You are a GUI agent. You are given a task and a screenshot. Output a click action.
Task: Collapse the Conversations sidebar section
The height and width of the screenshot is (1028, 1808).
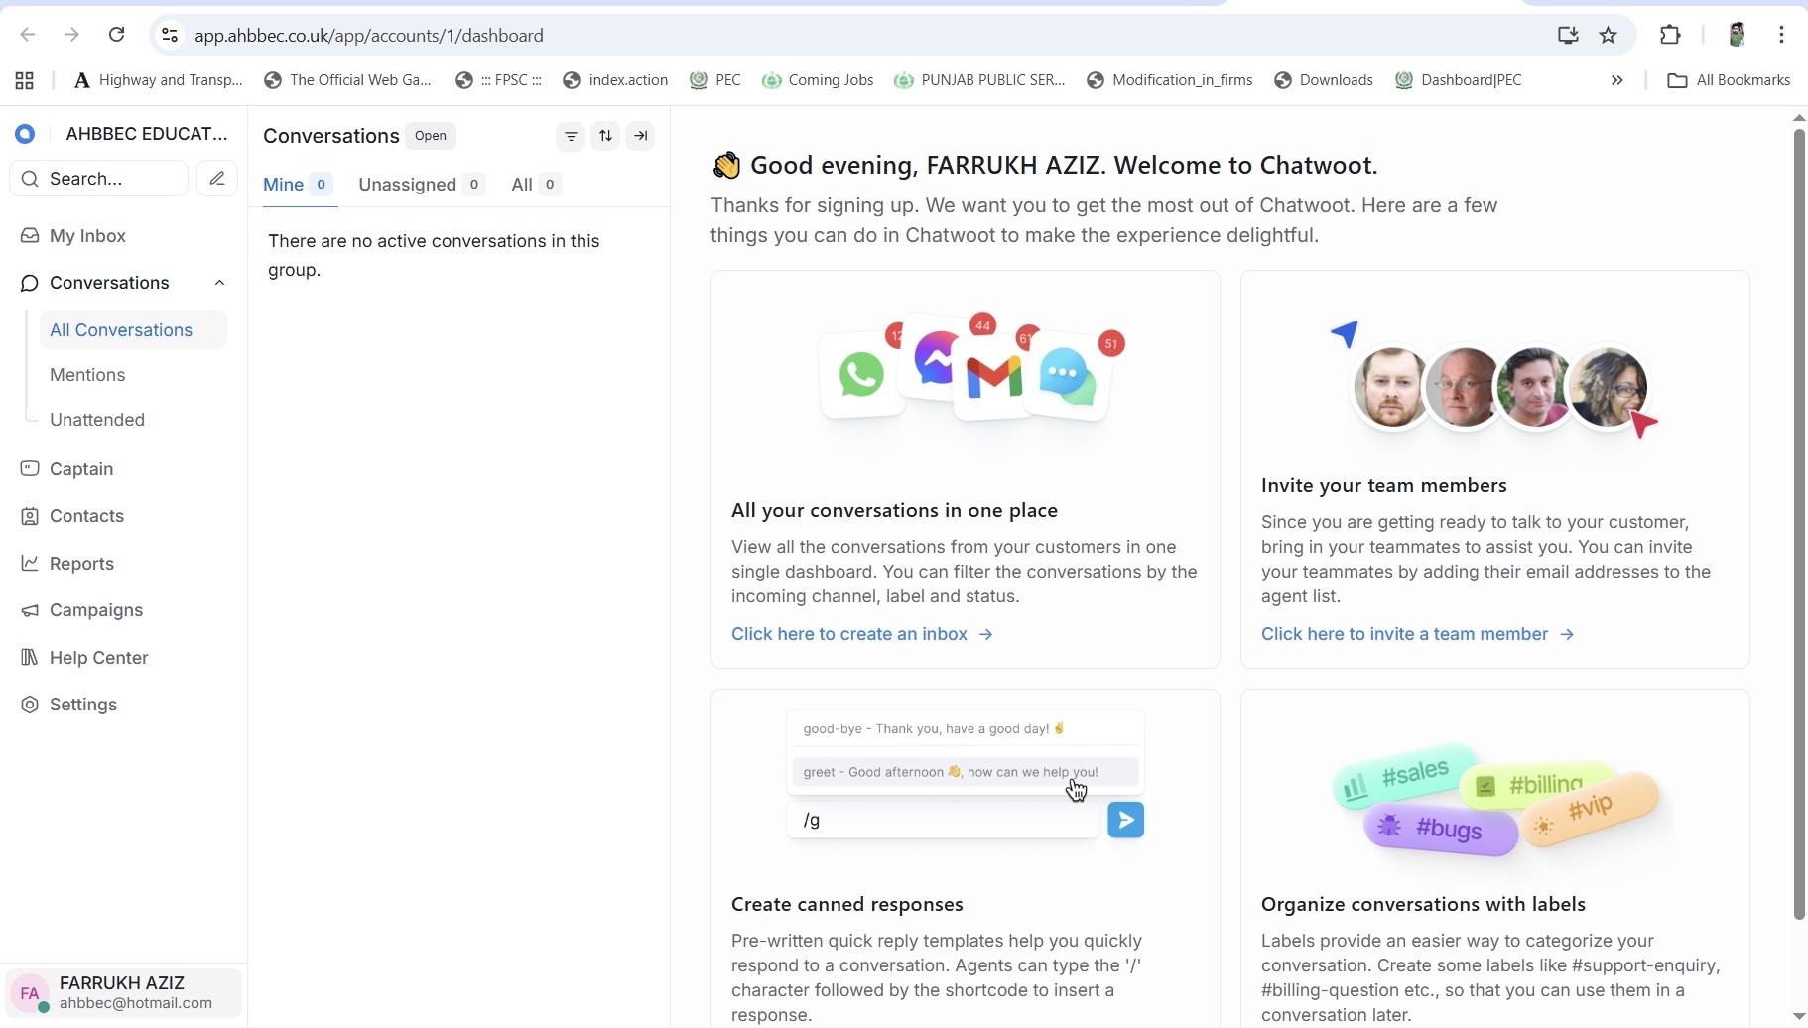219,283
